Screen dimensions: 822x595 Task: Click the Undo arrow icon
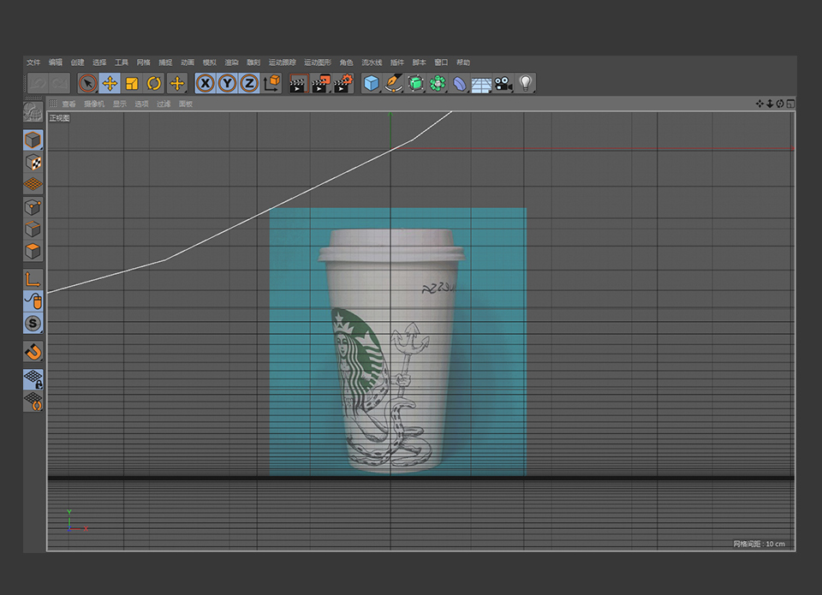click(x=37, y=83)
